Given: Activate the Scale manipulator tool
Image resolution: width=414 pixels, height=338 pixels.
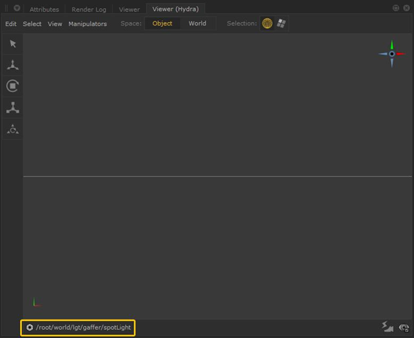Looking at the screenshot, I should [12, 108].
